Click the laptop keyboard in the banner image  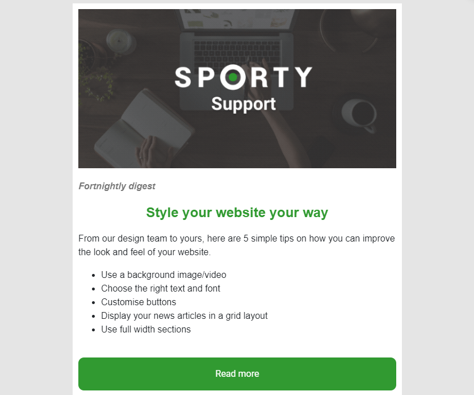(237, 53)
